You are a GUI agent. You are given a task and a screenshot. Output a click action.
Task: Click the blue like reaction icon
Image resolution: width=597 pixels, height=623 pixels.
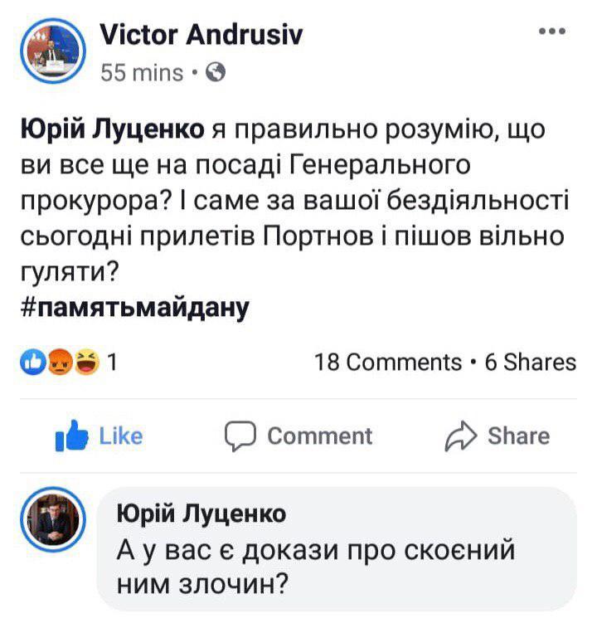tap(30, 362)
